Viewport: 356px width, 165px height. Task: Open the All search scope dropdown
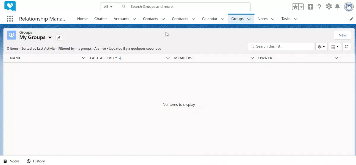[108, 7]
